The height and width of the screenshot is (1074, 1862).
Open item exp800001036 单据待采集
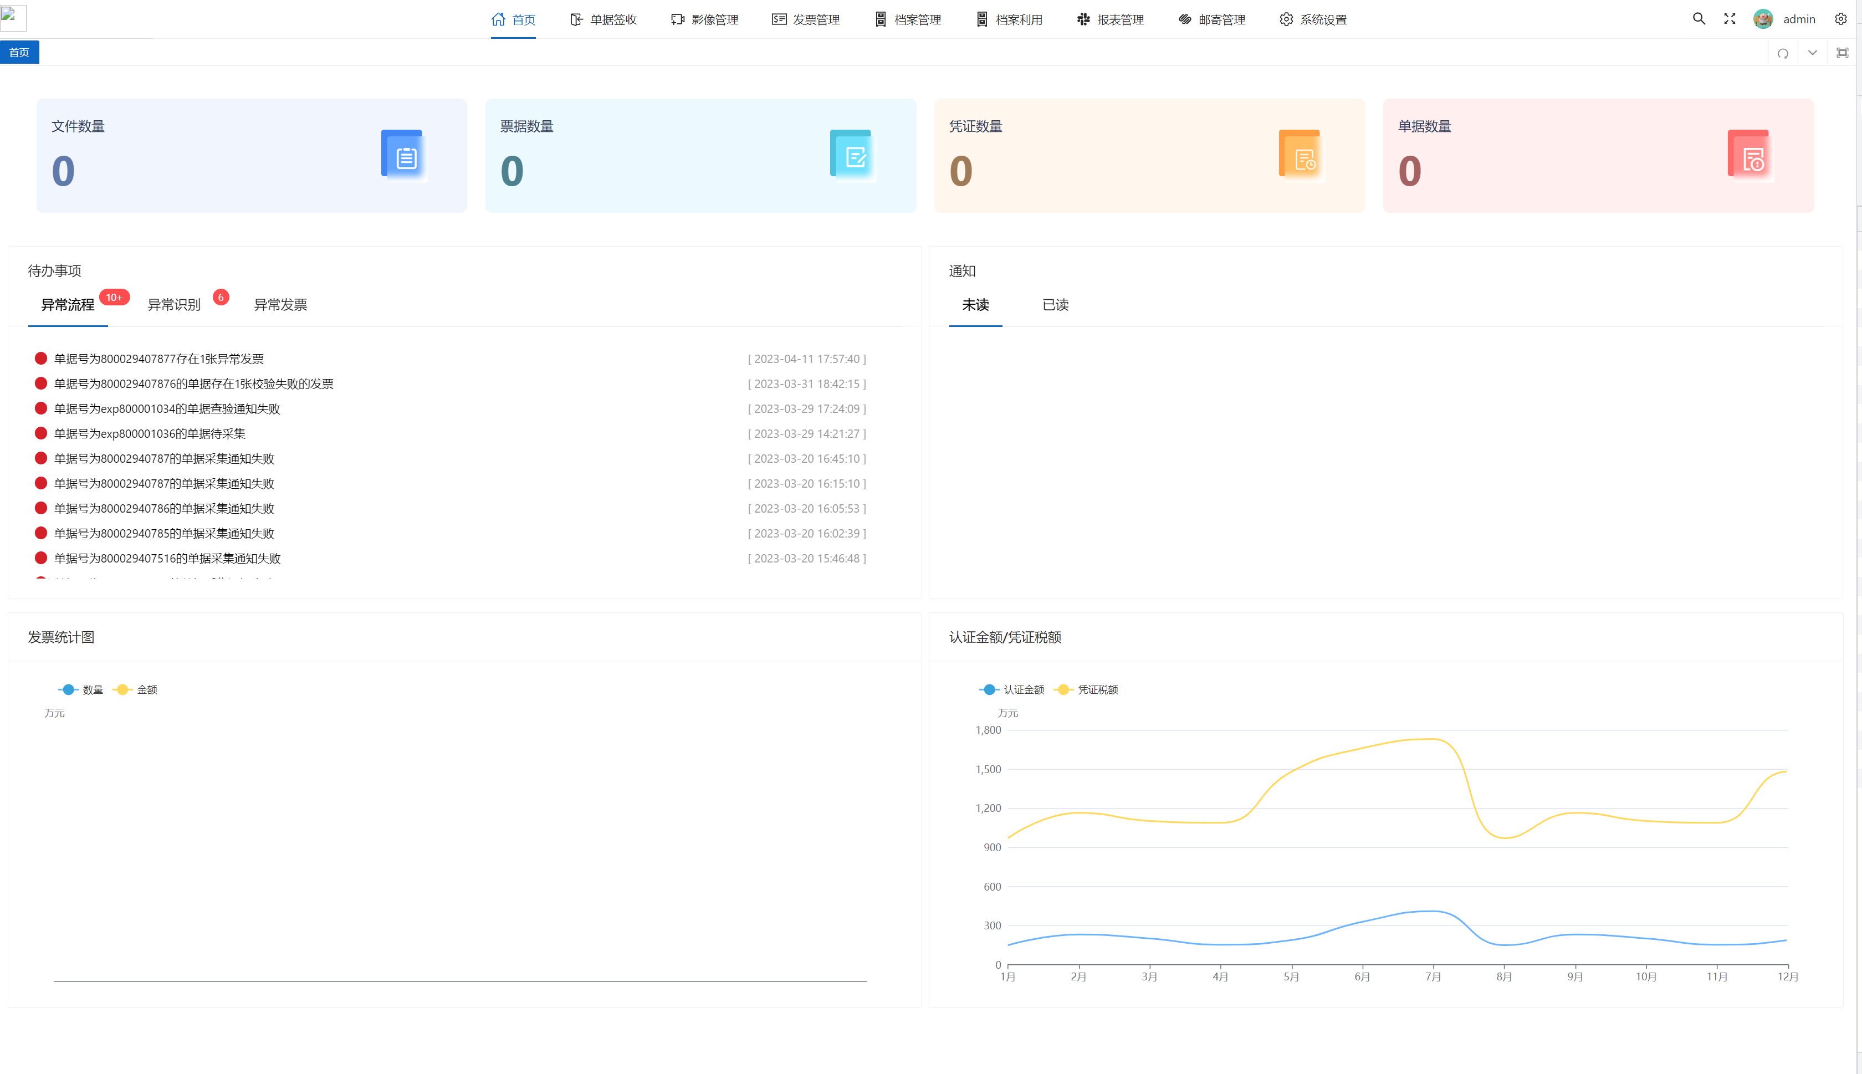point(150,434)
